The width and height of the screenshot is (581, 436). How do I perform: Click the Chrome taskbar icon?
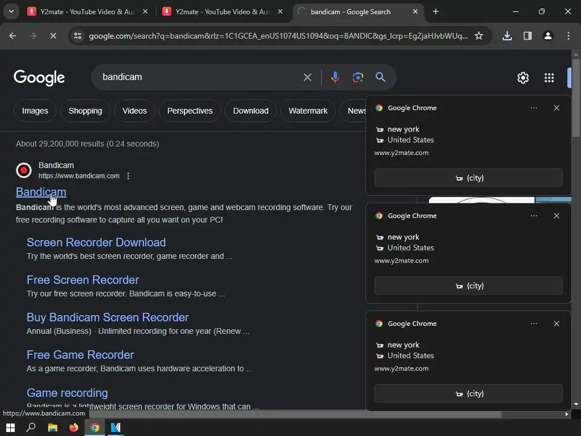point(95,427)
